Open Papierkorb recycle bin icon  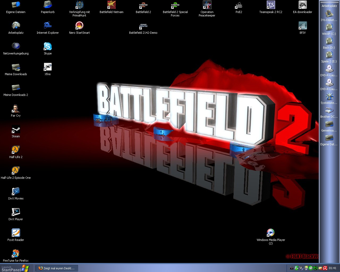click(48, 5)
